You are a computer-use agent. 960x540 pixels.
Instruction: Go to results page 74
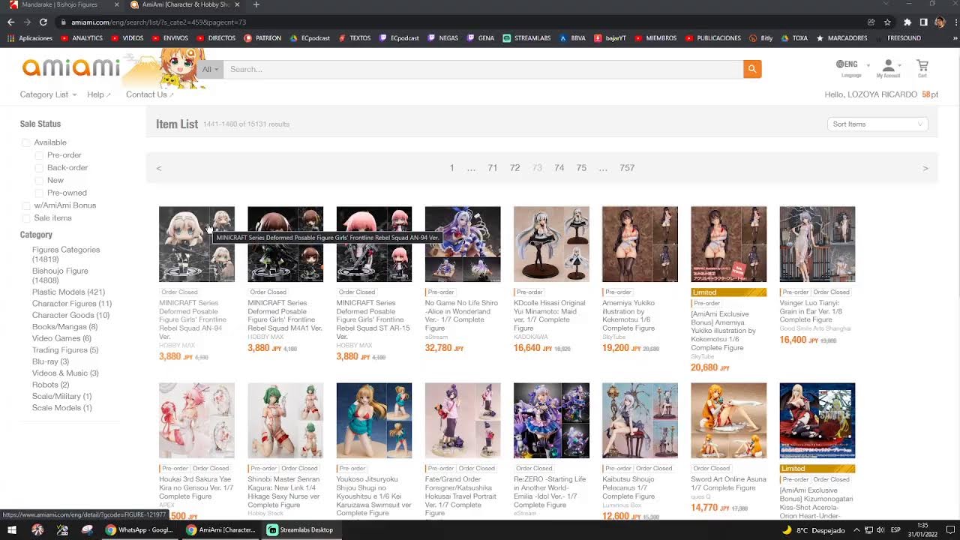(x=559, y=168)
